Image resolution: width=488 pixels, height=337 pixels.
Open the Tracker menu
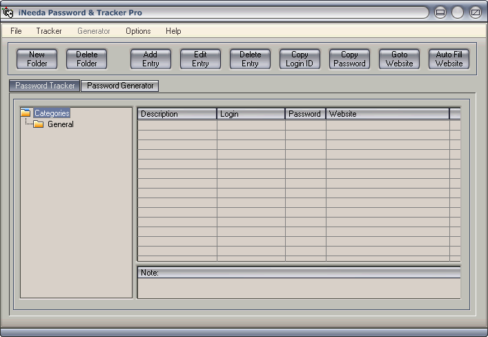pyautogui.click(x=49, y=31)
